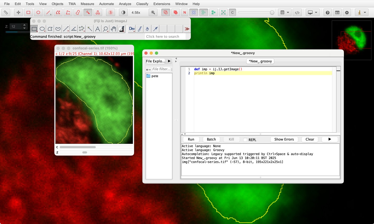Enable the REPL checkbox
The image size is (374, 224).
pyautogui.click(x=245, y=140)
